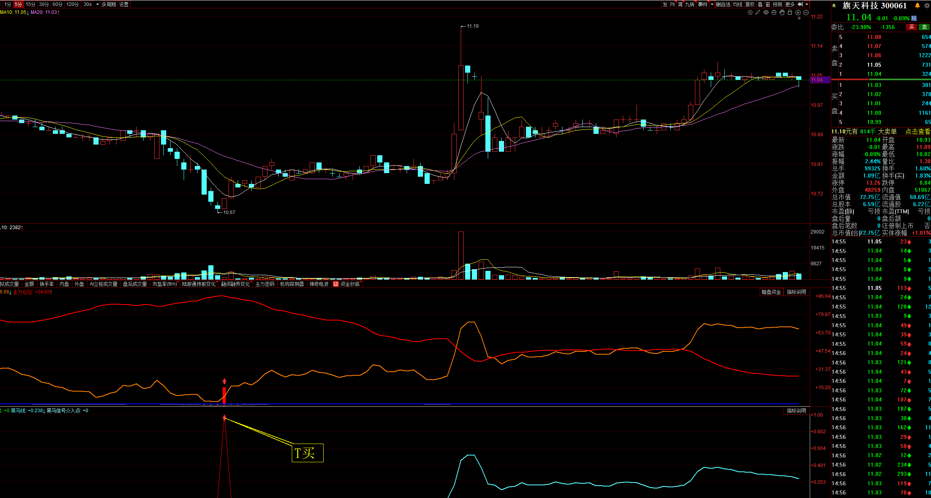This screenshot has height=498, width=931.
Task: Switch to 15分 period tab
Action: coord(31,4)
